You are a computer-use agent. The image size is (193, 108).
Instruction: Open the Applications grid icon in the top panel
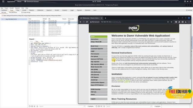click(x=3, y=1)
